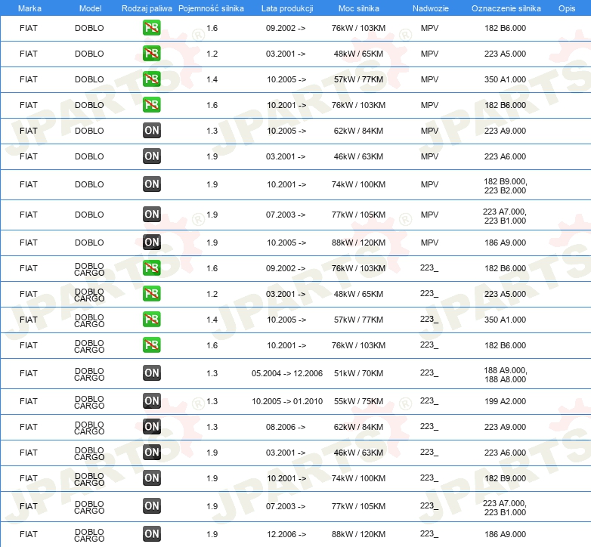Viewport: 591px width, 547px height.
Task: Click 186 A9.000 in Doblo MPV row
Action: (505, 243)
